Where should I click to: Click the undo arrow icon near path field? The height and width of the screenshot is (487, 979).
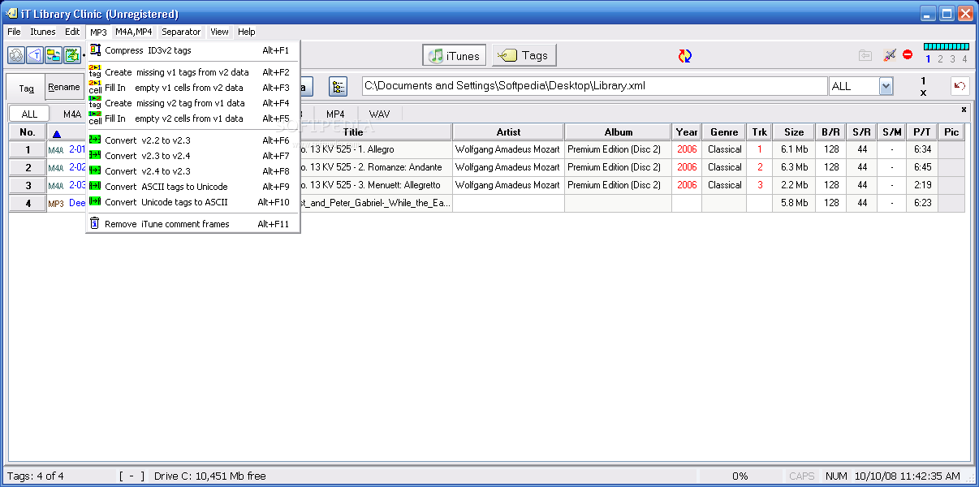(x=960, y=86)
